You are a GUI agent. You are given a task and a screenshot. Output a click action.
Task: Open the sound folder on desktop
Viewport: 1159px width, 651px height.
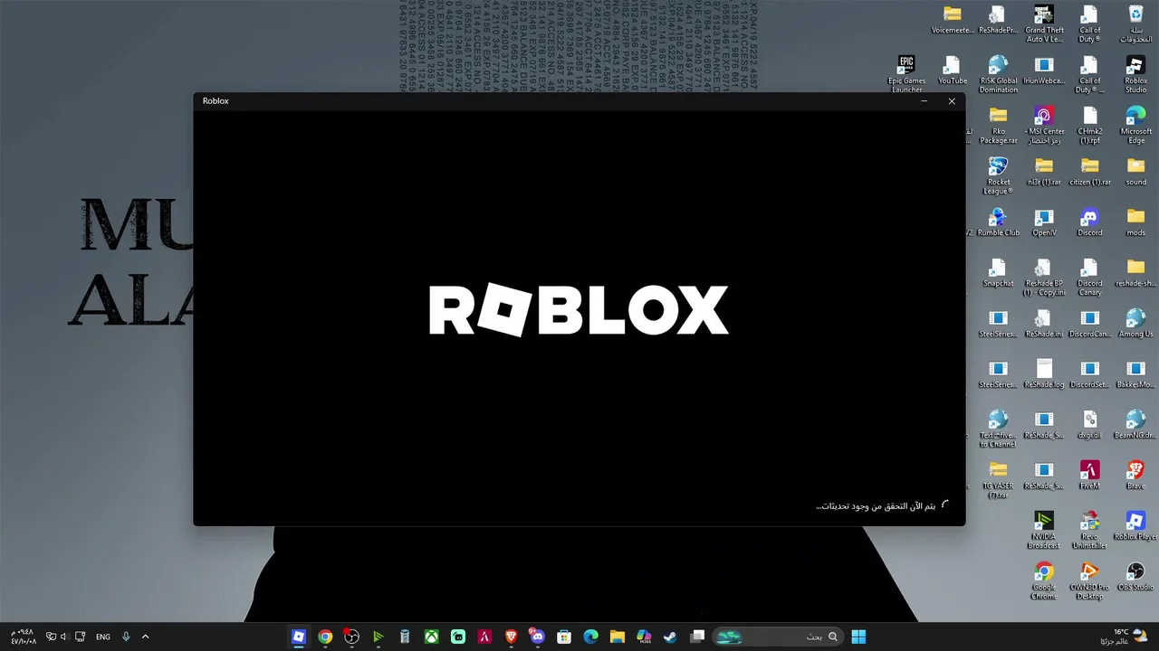point(1135,173)
